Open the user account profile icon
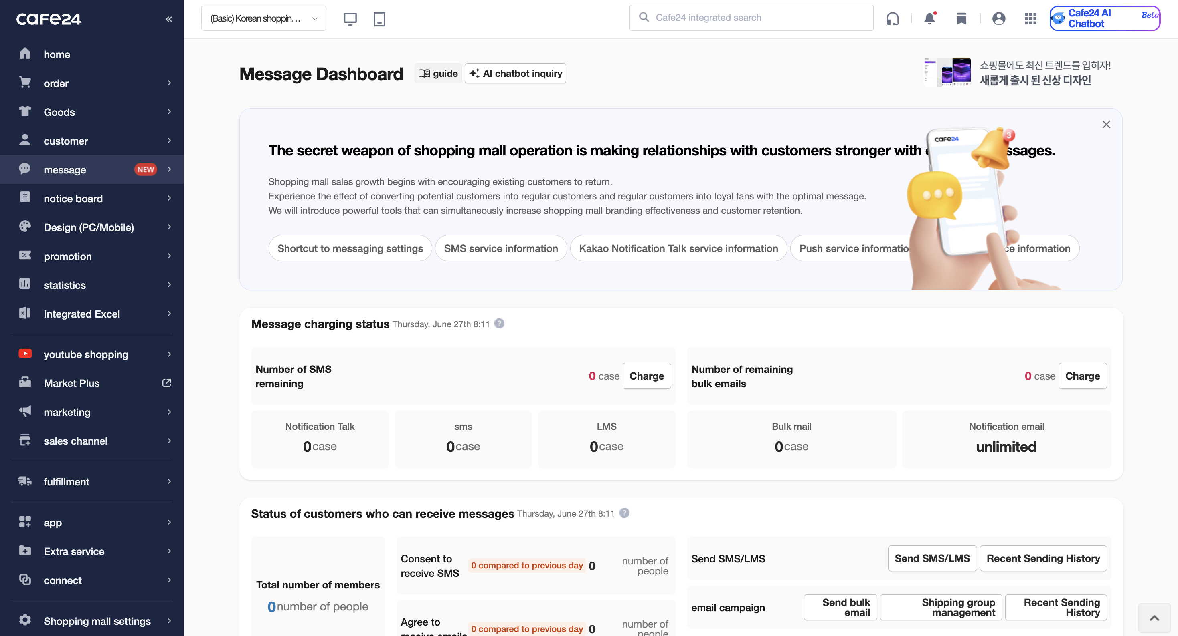Screen dimensions: 1178x636 click(x=999, y=19)
